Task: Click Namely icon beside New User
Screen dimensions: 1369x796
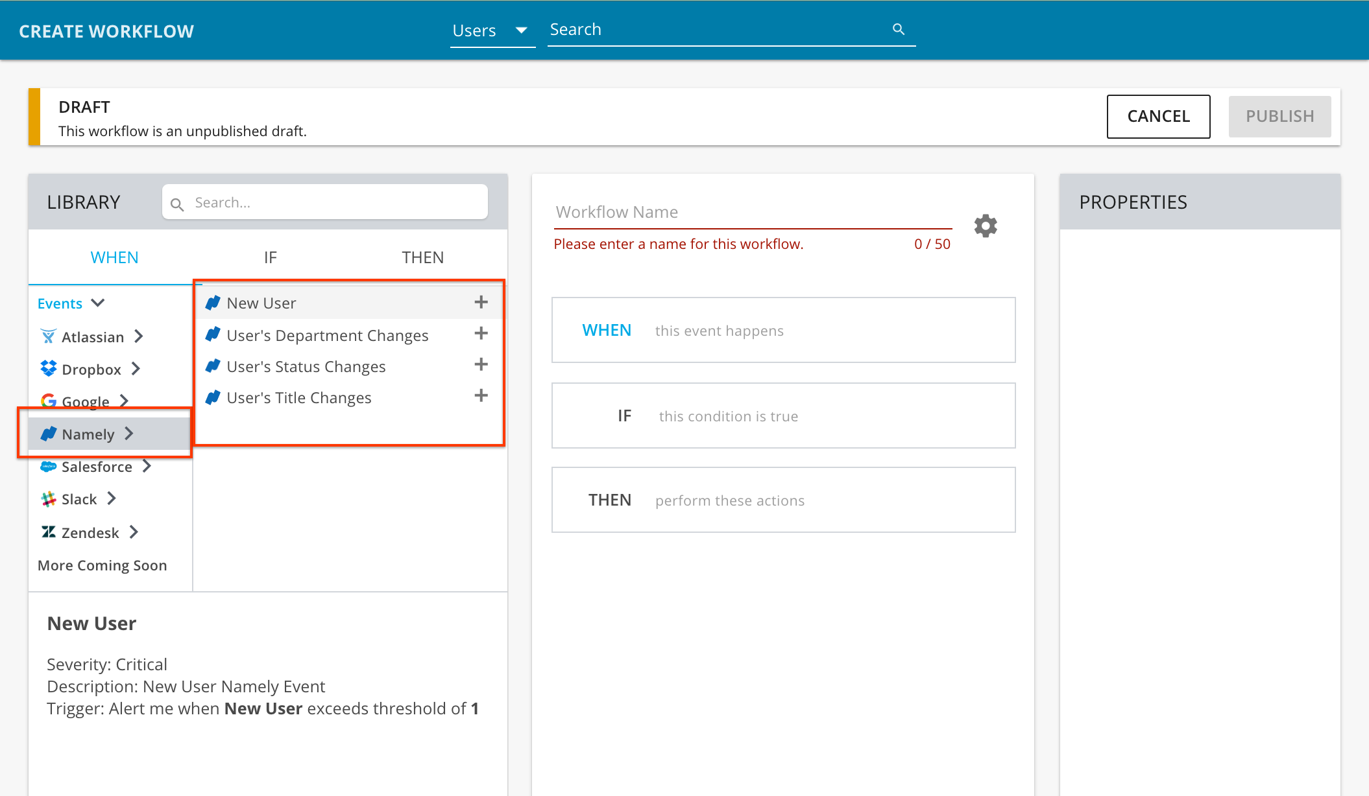Action: (213, 302)
